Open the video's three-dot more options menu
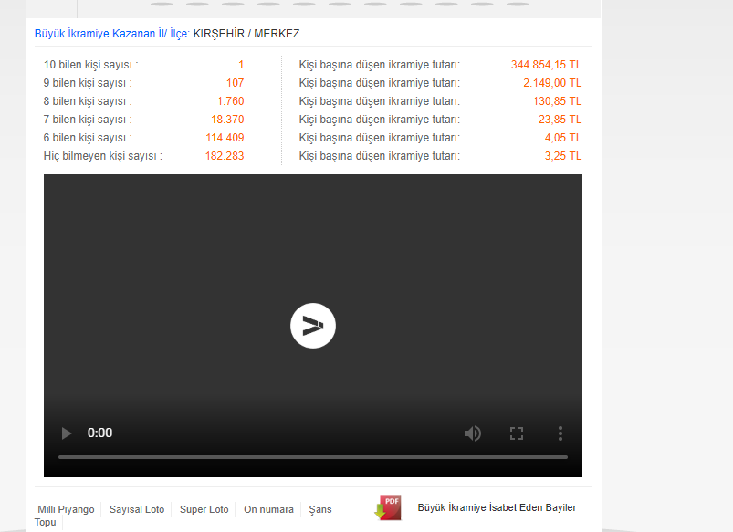Screen dimensions: 733x532 (560, 433)
